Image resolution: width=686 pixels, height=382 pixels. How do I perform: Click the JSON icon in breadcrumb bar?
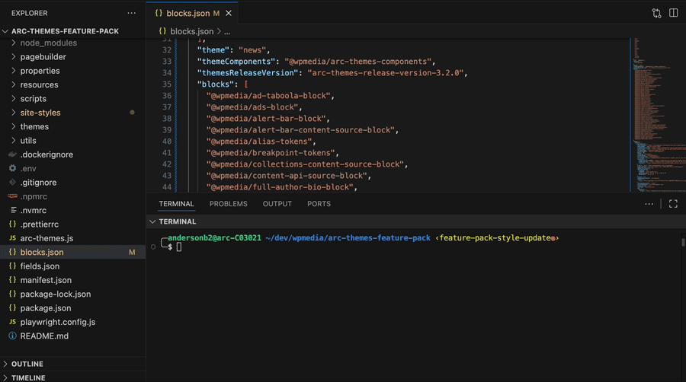point(162,31)
